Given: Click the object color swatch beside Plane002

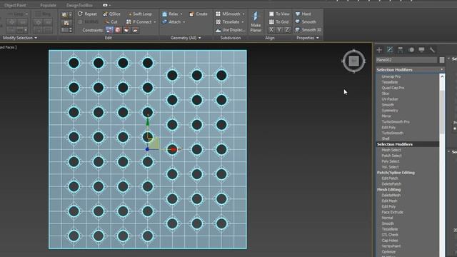Looking at the screenshot, I should click(x=442, y=60).
